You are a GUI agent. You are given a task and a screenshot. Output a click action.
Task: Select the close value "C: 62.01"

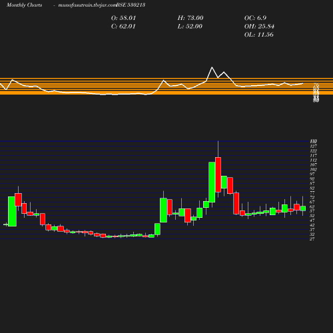(x=123, y=27)
